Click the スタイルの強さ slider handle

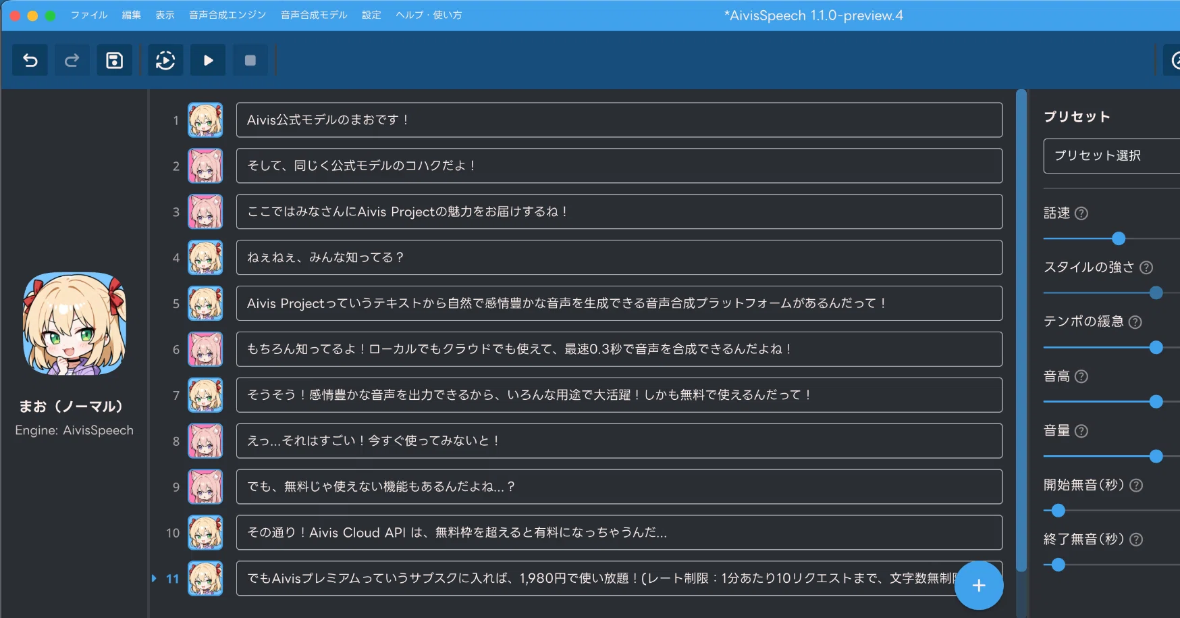point(1156,293)
